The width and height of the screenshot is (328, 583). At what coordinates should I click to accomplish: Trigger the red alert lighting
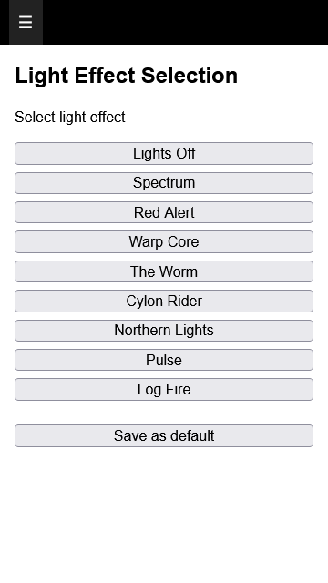click(x=164, y=212)
